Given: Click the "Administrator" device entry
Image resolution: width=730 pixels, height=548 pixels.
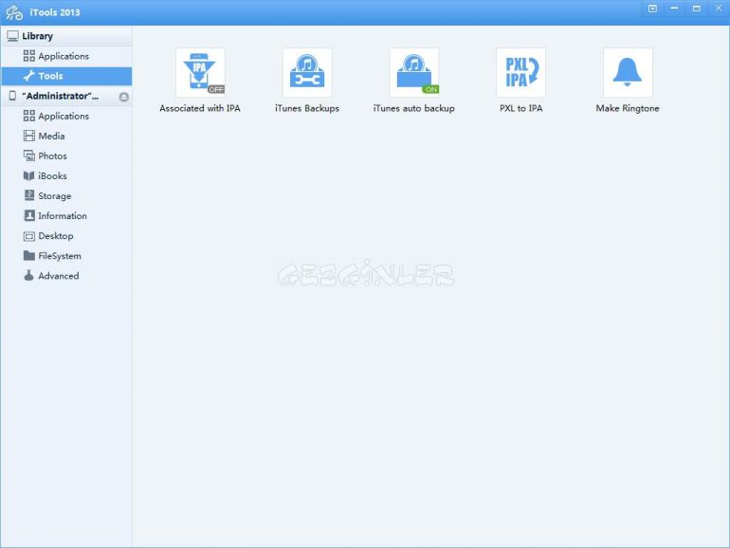Looking at the screenshot, I should pos(60,96).
